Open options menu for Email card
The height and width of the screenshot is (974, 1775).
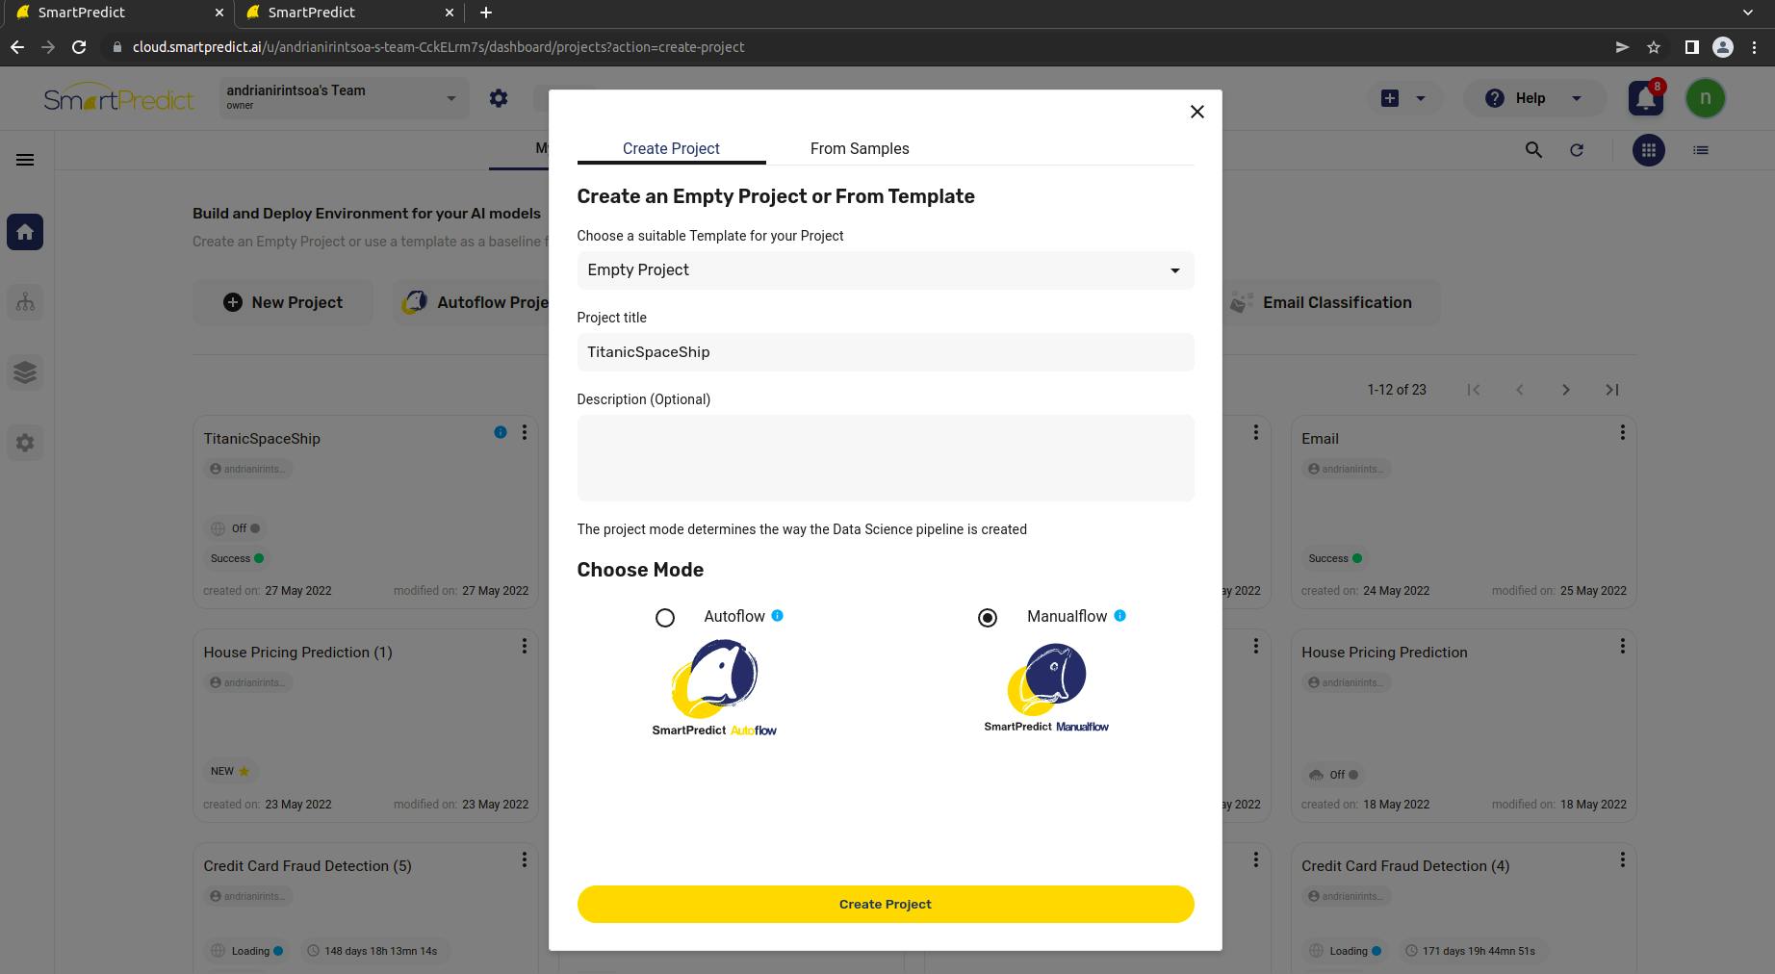[x=1622, y=433]
